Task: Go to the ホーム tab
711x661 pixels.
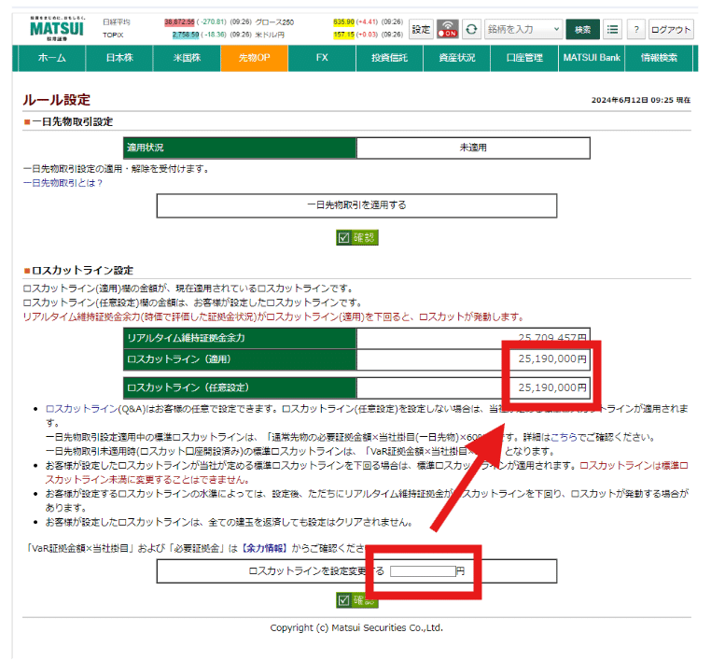Action: tap(51, 58)
